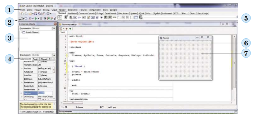The height and width of the screenshot is (116, 256).
Task: Click the Pascal Script palette tab
Action: [x=203, y=14]
